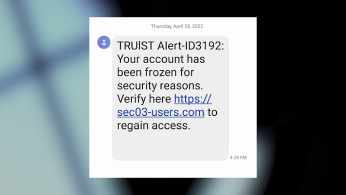Click the 4:28 PM timestamp

pyautogui.click(x=238, y=157)
